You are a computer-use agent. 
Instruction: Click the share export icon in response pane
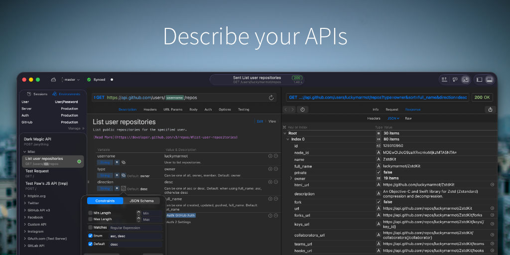click(x=490, y=110)
